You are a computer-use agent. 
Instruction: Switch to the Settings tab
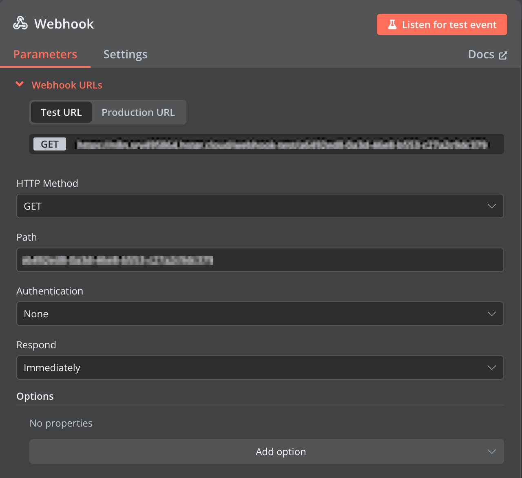point(125,54)
